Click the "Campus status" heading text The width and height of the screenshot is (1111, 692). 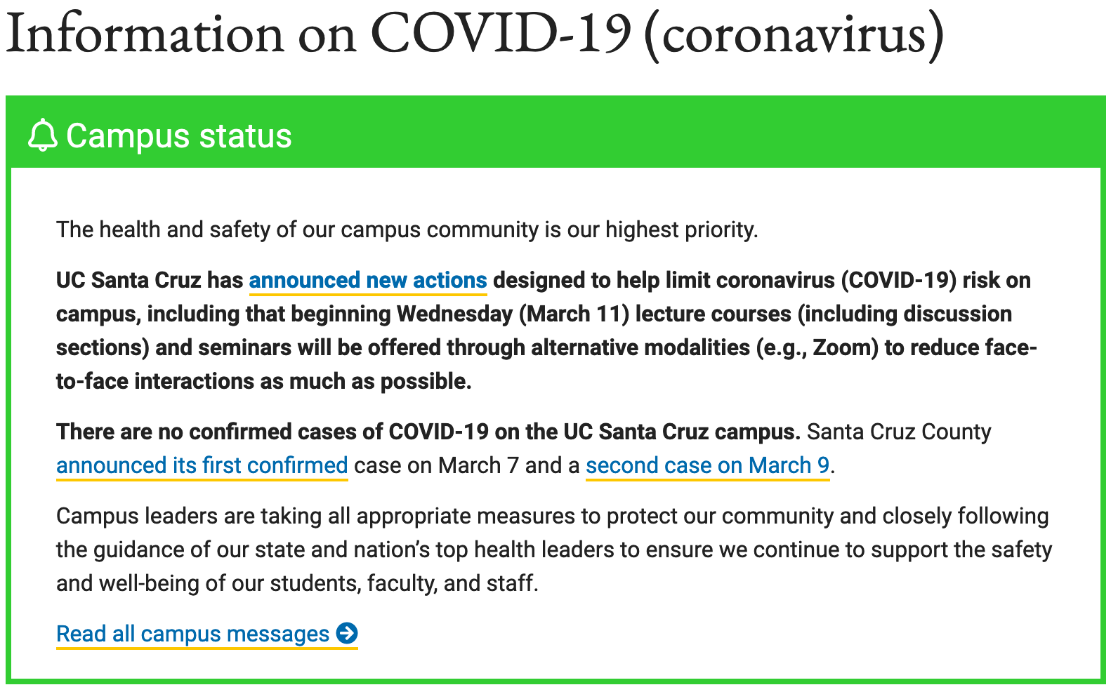tap(178, 135)
